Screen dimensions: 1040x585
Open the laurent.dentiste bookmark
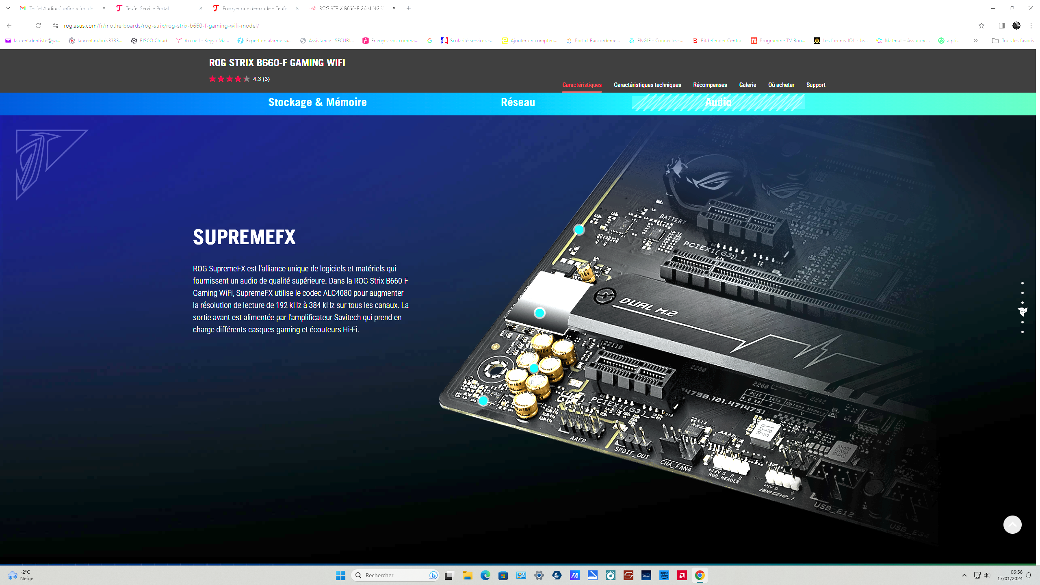[x=32, y=41]
